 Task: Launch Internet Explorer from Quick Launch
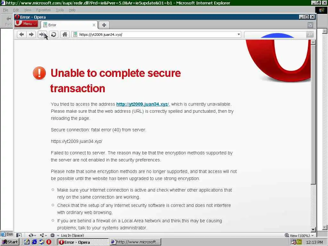(x=34, y=242)
